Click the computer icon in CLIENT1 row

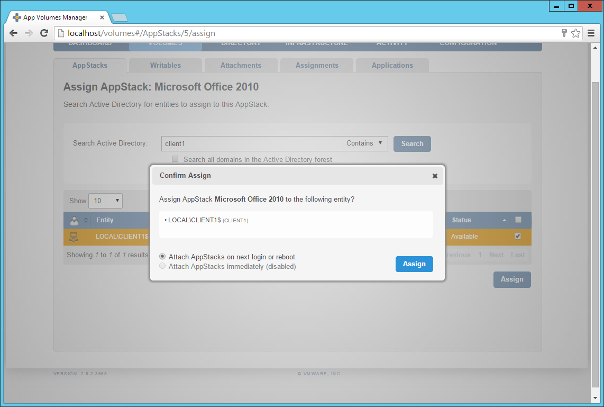point(74,237)
